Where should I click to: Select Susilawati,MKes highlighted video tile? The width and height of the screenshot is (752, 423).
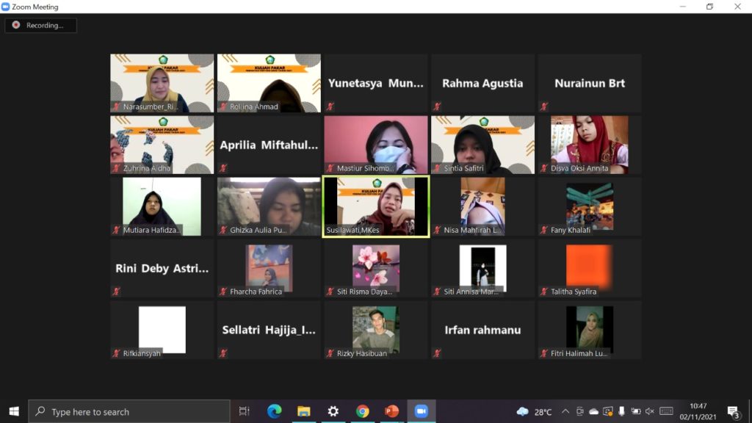point(376,206)
